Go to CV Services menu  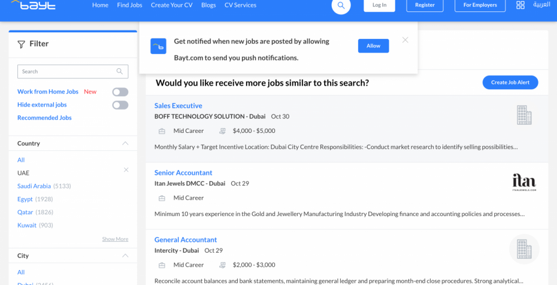pyautogui.click(x=241, y=5)
